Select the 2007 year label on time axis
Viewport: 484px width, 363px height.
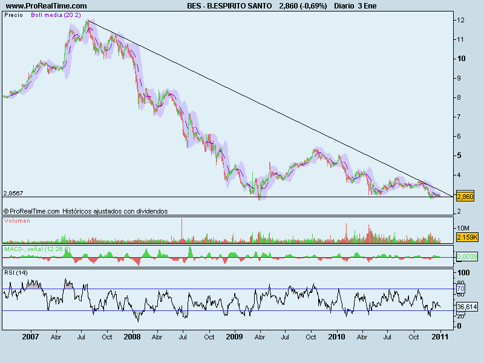pyautogui.click(x=30, y=336)
